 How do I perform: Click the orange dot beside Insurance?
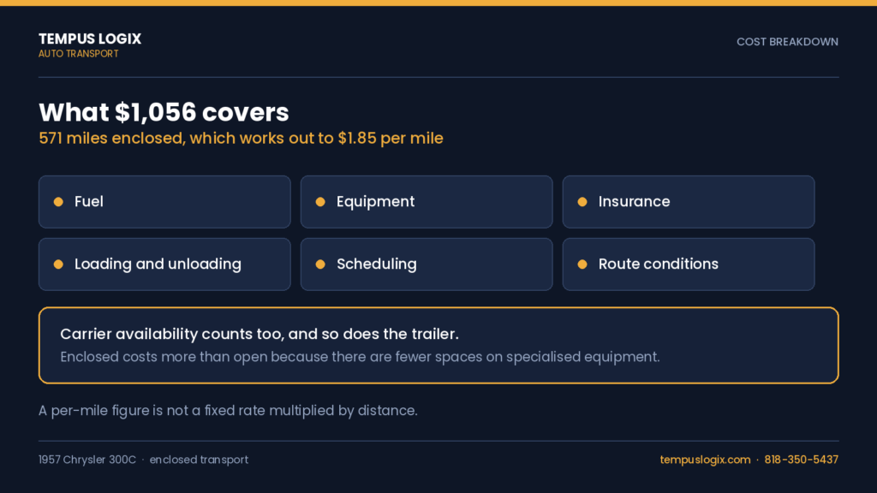(582, 202)
